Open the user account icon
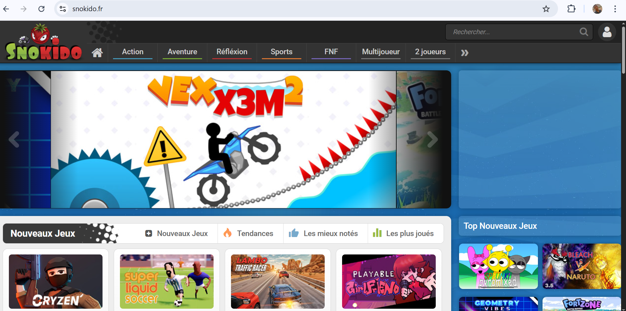The width and height of the screenshot is (626, 311). pyautogui.click(x=607, y=32)
